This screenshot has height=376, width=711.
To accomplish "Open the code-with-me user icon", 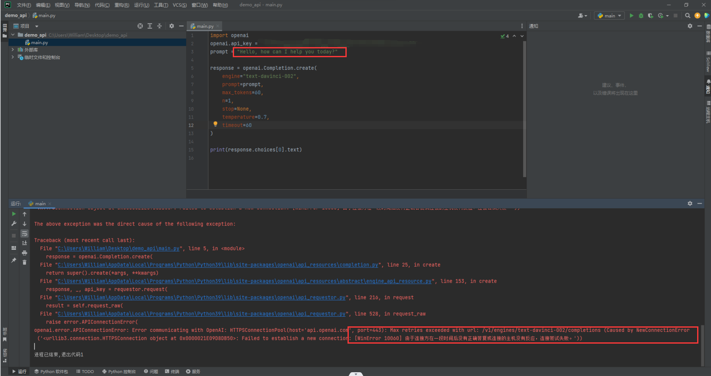I will (582, 16).
